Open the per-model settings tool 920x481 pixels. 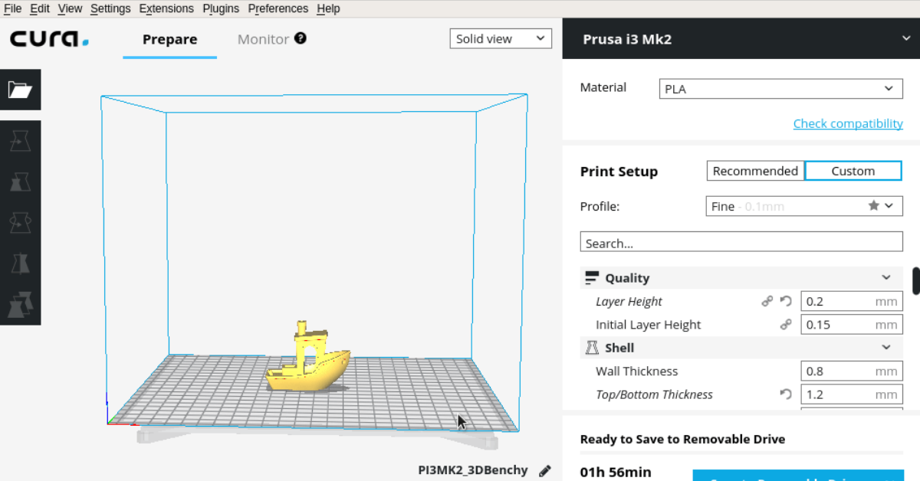(x=20, y=304)
